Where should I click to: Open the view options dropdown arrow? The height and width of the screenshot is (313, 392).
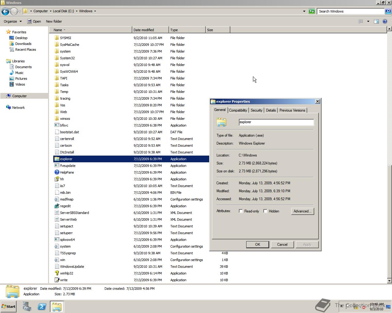(x=368, y=21)
